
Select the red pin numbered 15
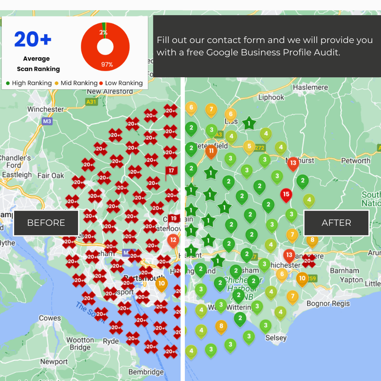click(286, 194)
